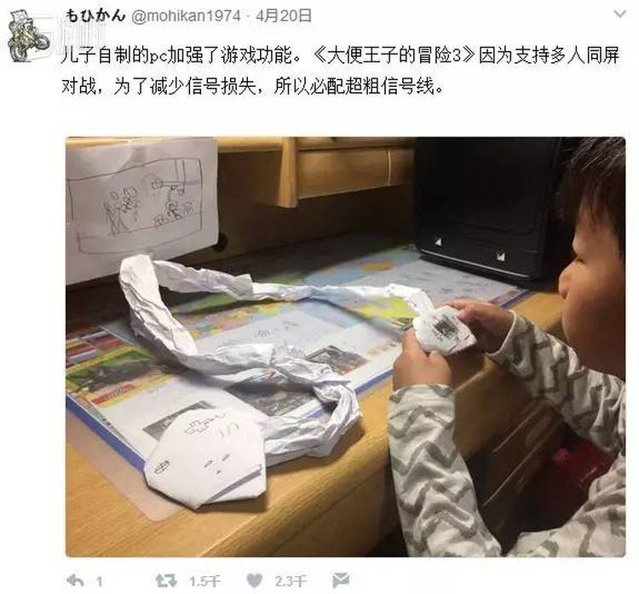Open the @mohikan1974 handle link

pyautogui.click(x=187, y=16)
